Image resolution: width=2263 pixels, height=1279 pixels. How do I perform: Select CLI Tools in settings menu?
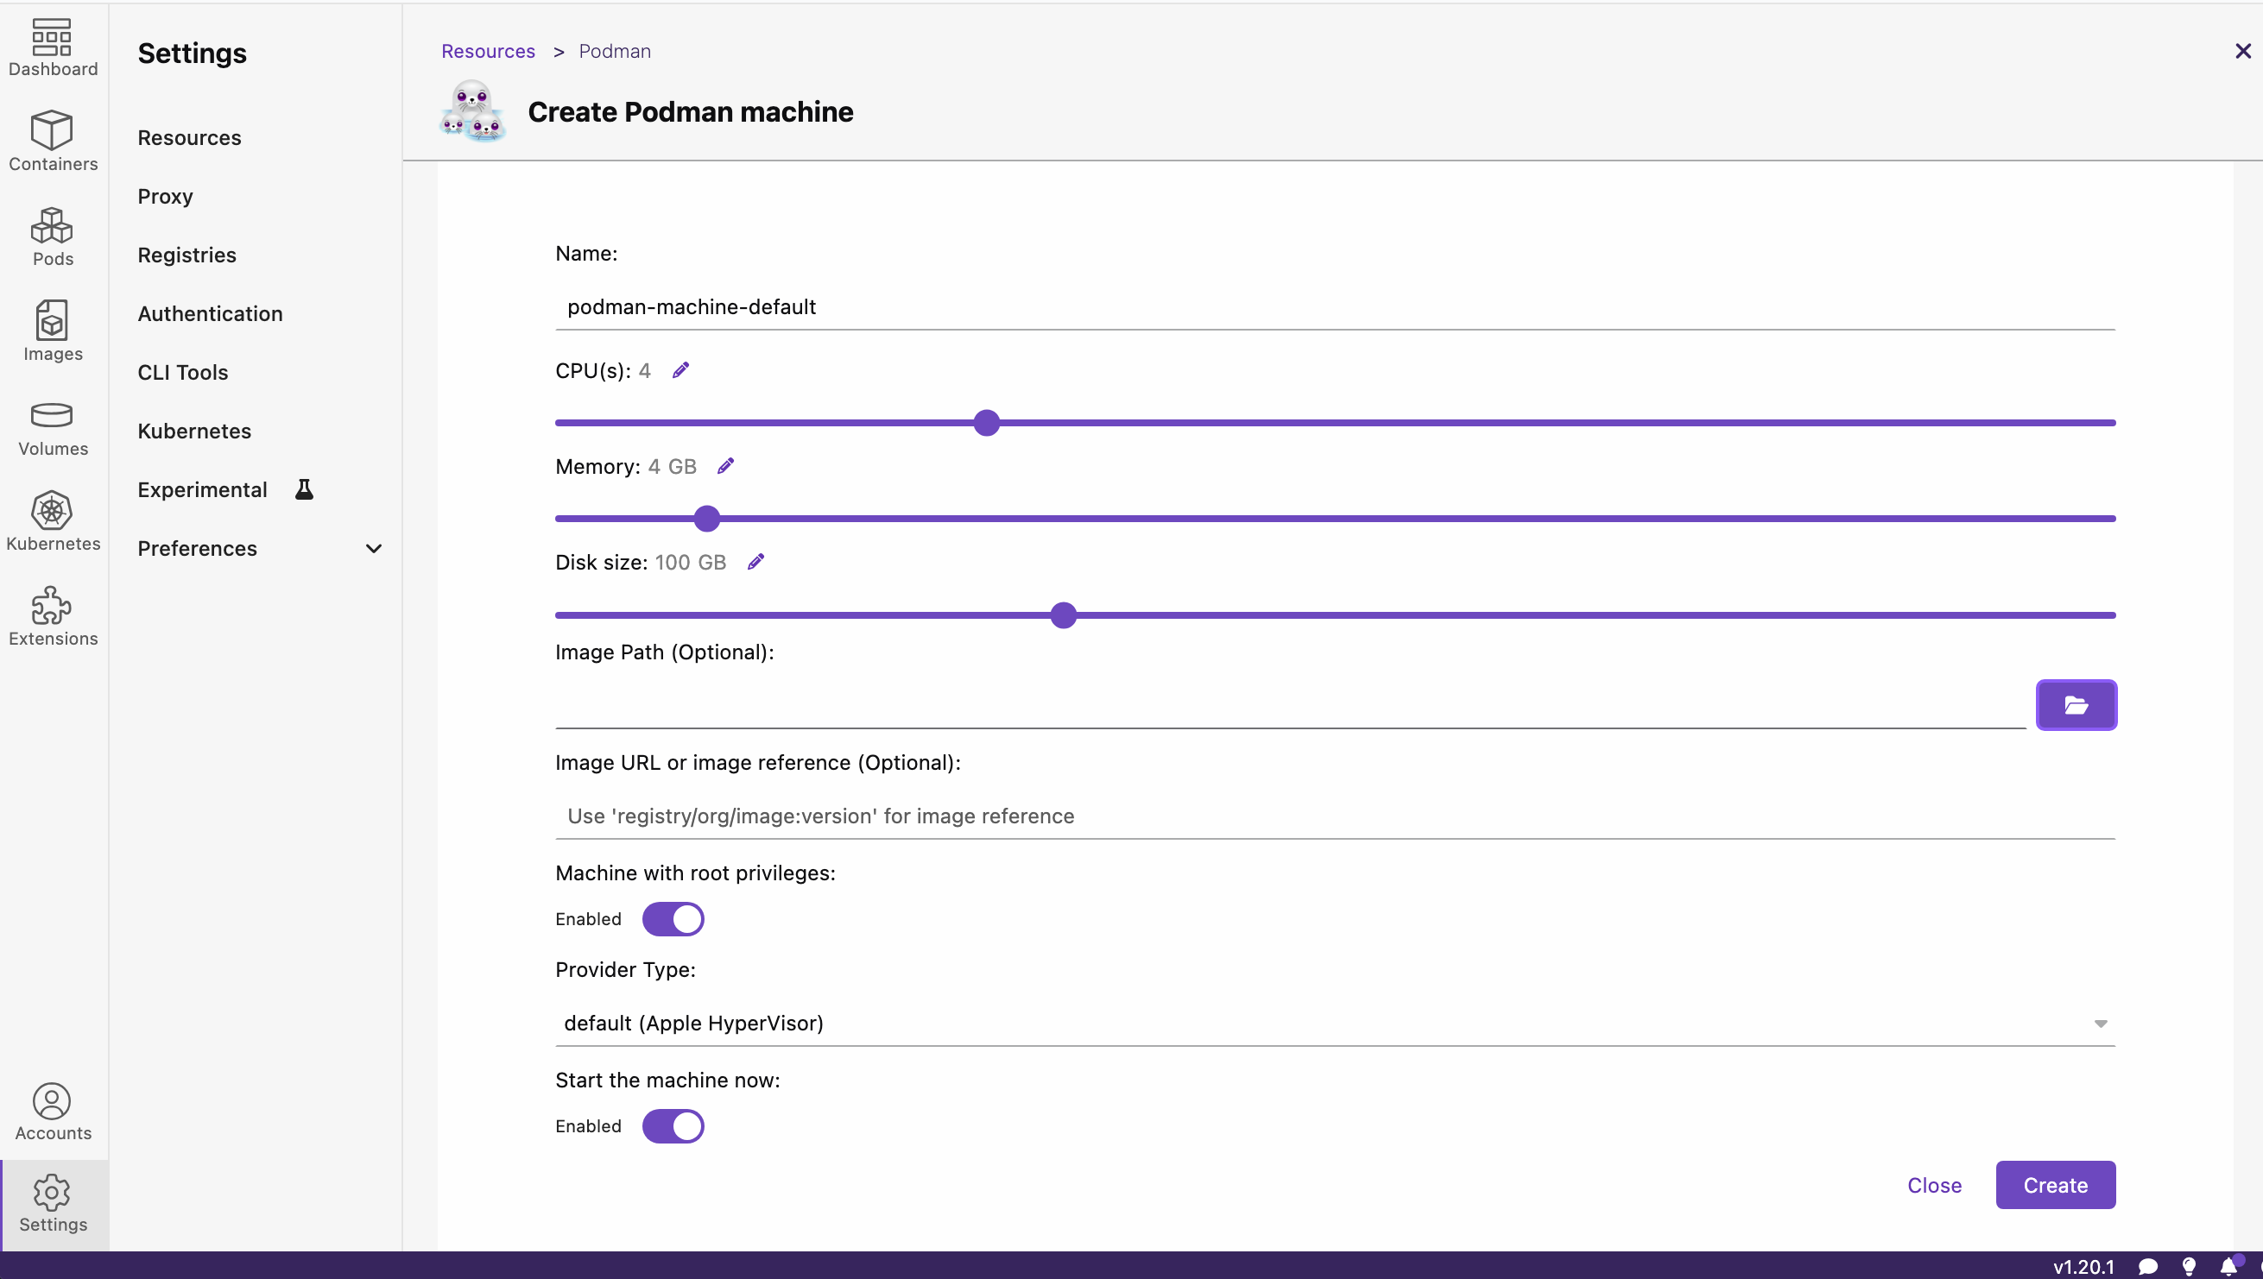[x=183, y=373]
